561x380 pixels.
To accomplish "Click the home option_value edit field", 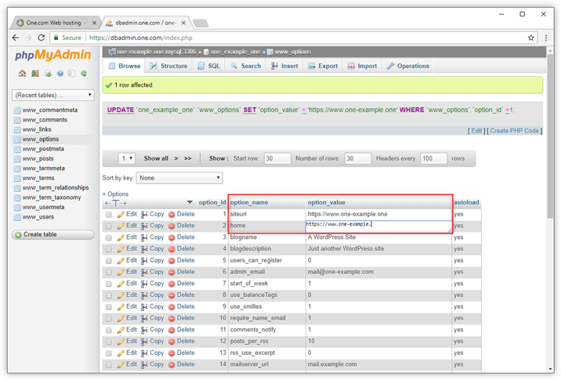I will tap(378, 226).
